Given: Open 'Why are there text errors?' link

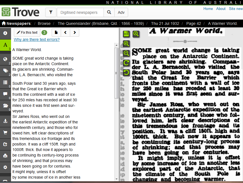Looking at the screenshot, I should [x=37, y=39].
